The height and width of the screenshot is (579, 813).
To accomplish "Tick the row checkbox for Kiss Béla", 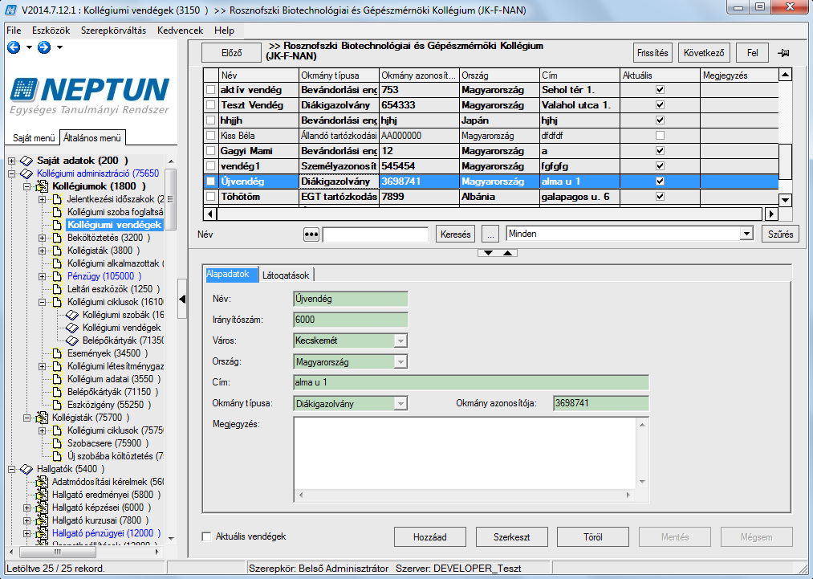I will (210, 136).
